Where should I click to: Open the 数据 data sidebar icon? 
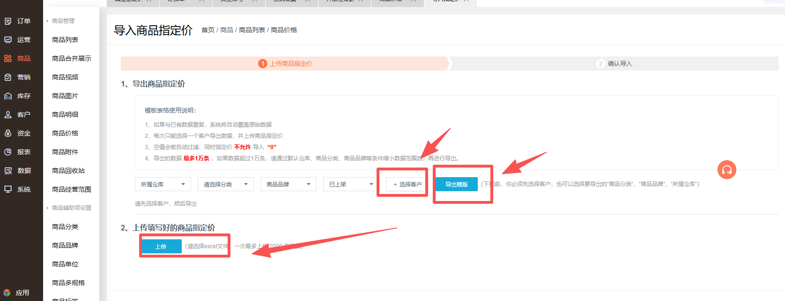pyautogui.click(x=8, y=171)
